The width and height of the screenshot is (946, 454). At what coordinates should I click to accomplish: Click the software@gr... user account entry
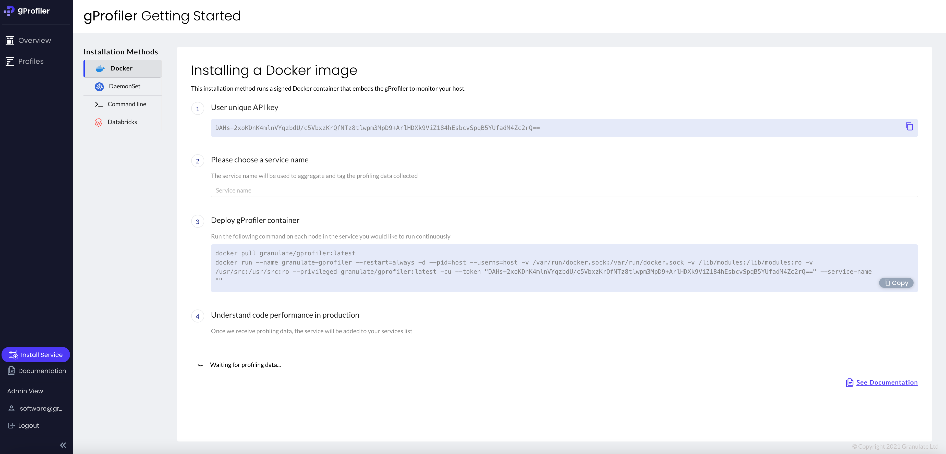point(36,409)
